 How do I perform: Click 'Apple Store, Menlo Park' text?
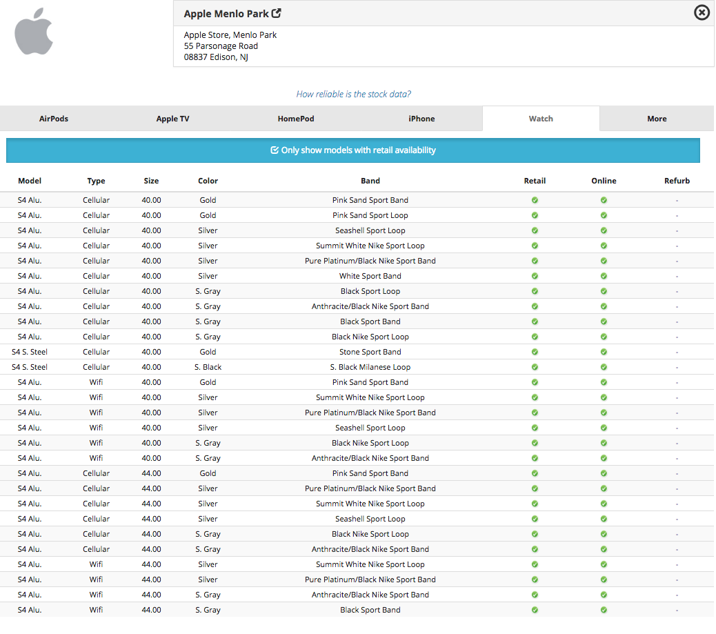[230, 35]
